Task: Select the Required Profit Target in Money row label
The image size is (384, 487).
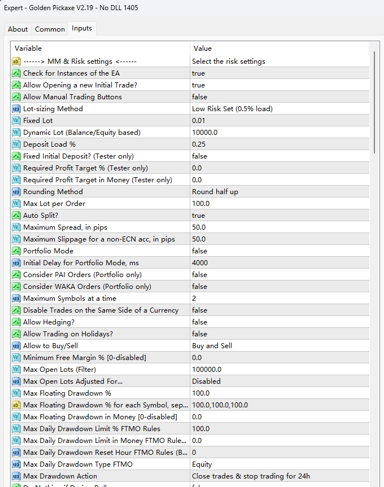Action: point(98,180)
